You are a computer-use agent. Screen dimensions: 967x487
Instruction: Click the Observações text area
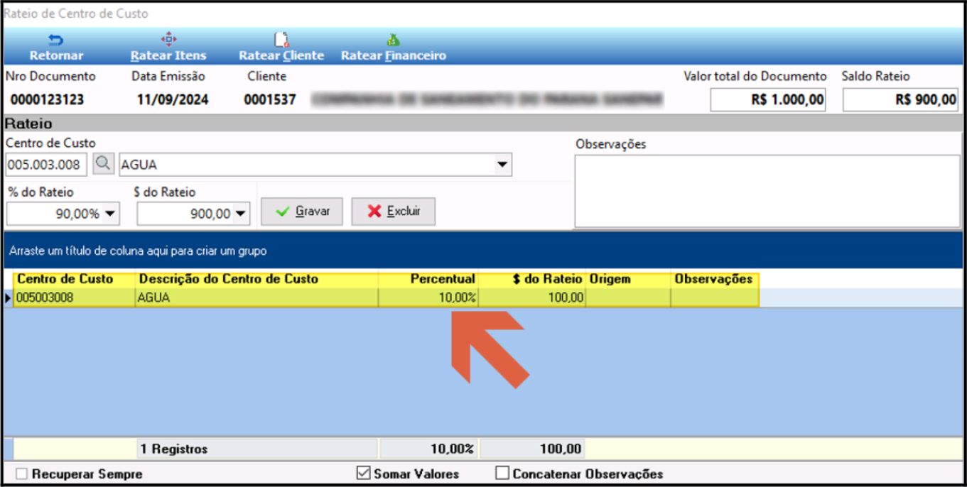(x=767, y=190)
